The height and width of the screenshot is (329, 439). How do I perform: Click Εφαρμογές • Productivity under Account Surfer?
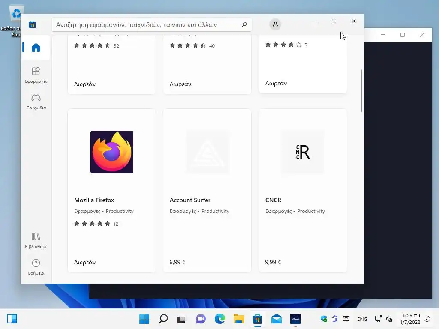pos(199,211)
